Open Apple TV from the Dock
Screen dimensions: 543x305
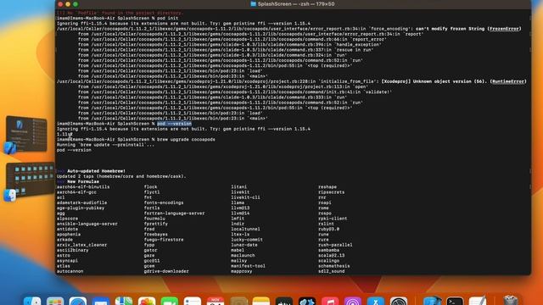point(284,300)
